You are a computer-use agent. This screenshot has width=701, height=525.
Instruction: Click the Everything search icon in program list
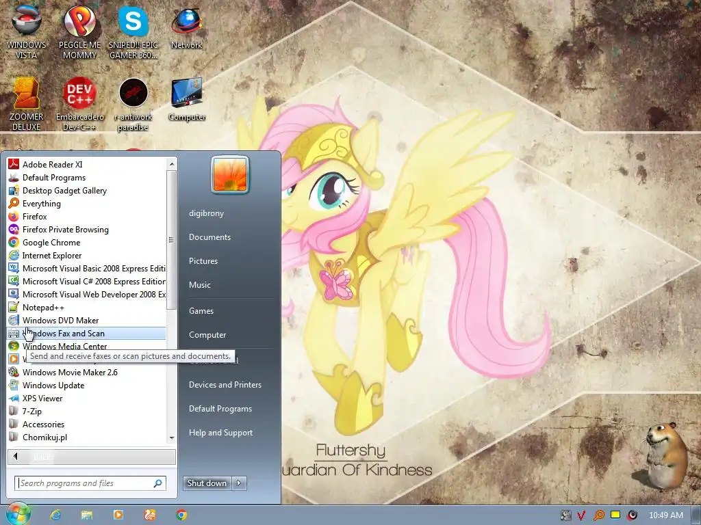[14, 204]
